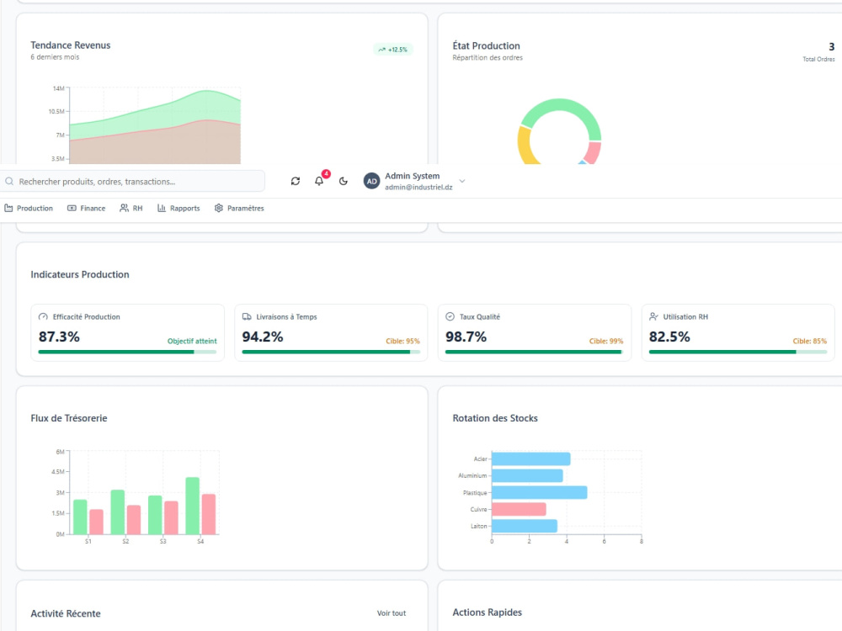Screen dimensions: 842x631
Task: Click the yellow segment of production donut
Action: [525, 146]
